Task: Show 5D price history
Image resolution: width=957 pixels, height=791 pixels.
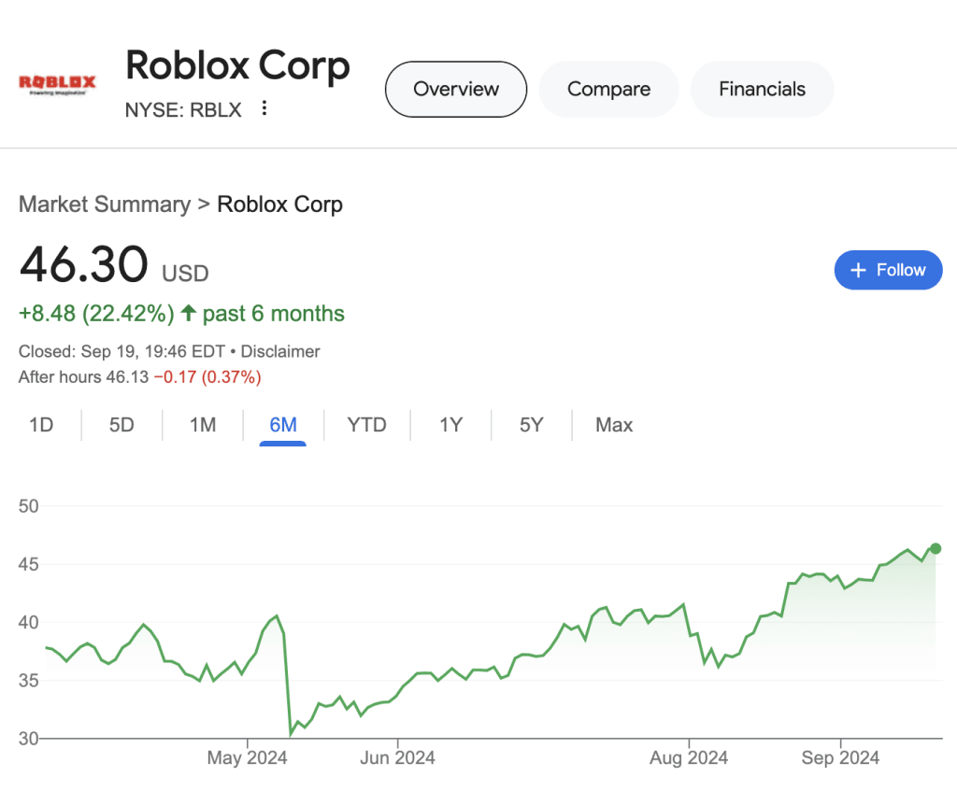Action: point(121,425)
